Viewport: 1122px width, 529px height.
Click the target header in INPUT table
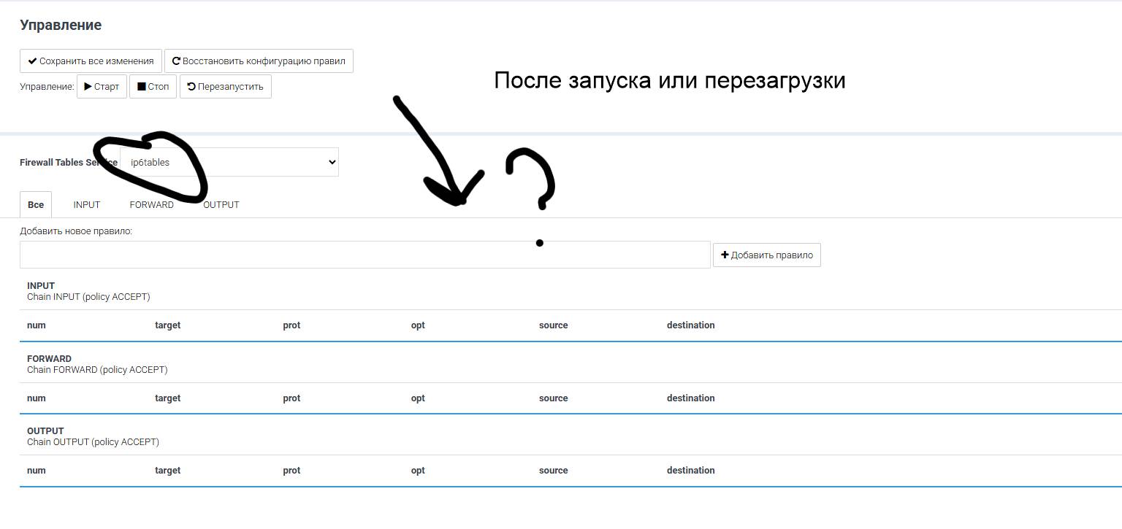tap(167, 325)
